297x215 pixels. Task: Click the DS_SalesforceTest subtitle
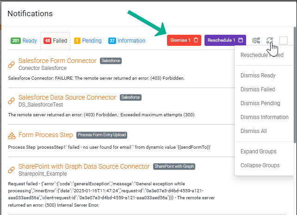[x=41, y=105]
